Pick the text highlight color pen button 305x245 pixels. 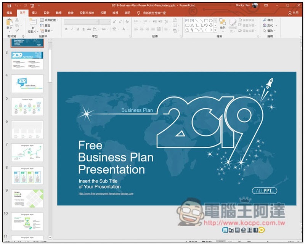114,29
